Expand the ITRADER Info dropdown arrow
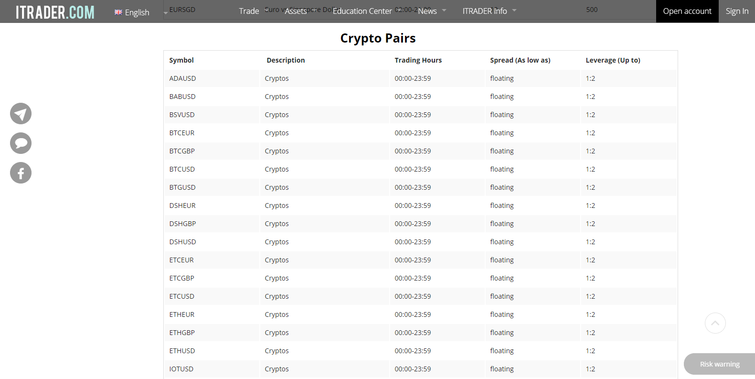Viewport: 755px width, 379px height. click(514, 10)
